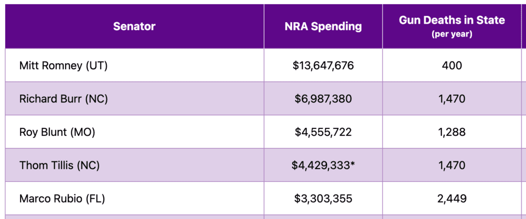526x219 pixels.
Task: Click the 1,288 gun deaths value
Action: 452,132
